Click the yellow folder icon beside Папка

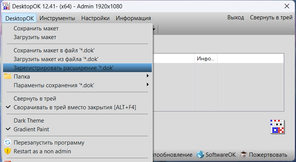tap(8, 77)
